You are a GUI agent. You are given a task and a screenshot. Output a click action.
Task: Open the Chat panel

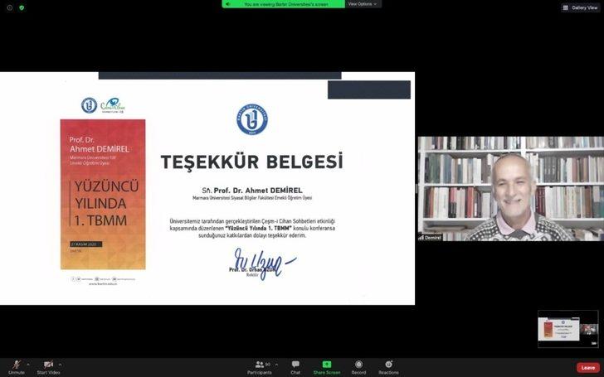295,367
